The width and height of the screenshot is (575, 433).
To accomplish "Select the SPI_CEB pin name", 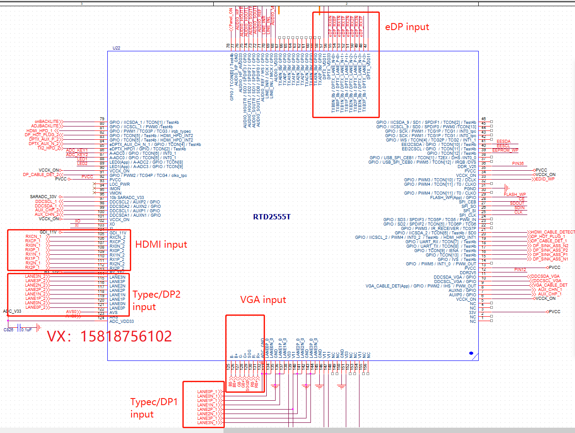I will click(x=468, y=202).
